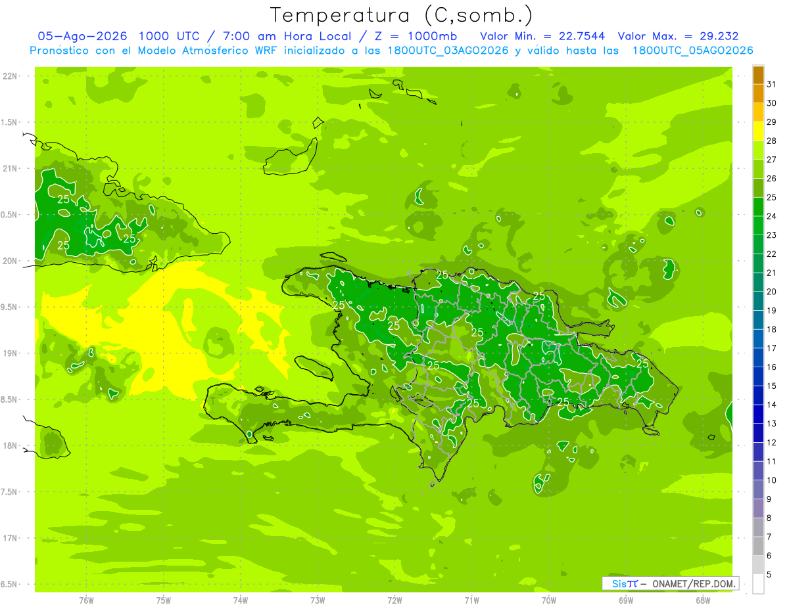Click the legend label "20"

(x=771, y=292)
